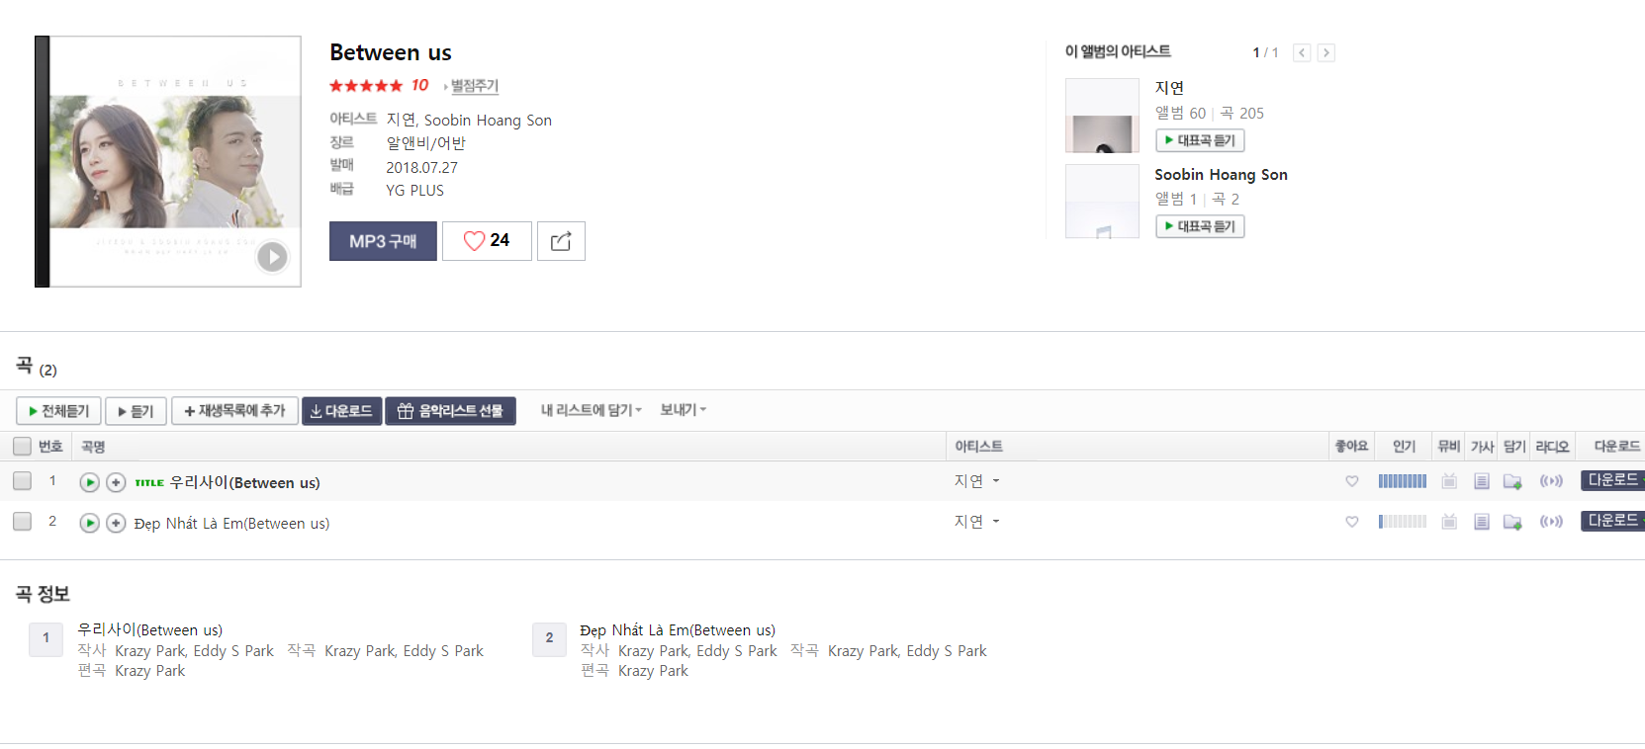Open the 별점주기 rating link
The image size is (1645, 749).
pyautogui.click(x=474, y=86)
